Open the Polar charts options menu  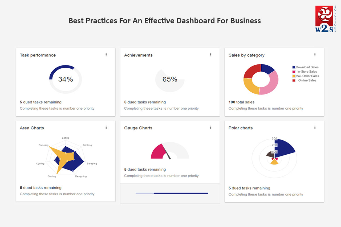click(315, 127)
